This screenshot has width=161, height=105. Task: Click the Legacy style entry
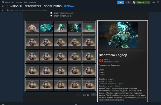pyautogui.click(x=102, y=72)
